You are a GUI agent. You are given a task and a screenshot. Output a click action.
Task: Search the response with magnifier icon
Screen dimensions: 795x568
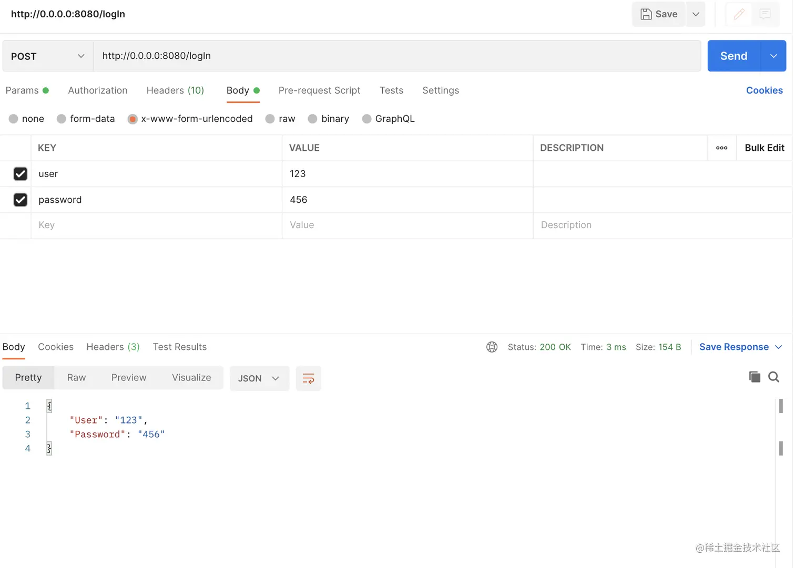(774, 377)
